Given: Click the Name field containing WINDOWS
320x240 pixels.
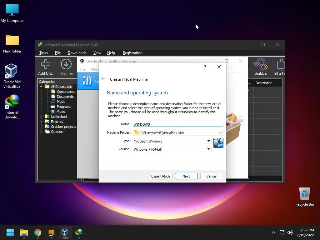Looking at the screenshot, I should [x=178, y=124].
